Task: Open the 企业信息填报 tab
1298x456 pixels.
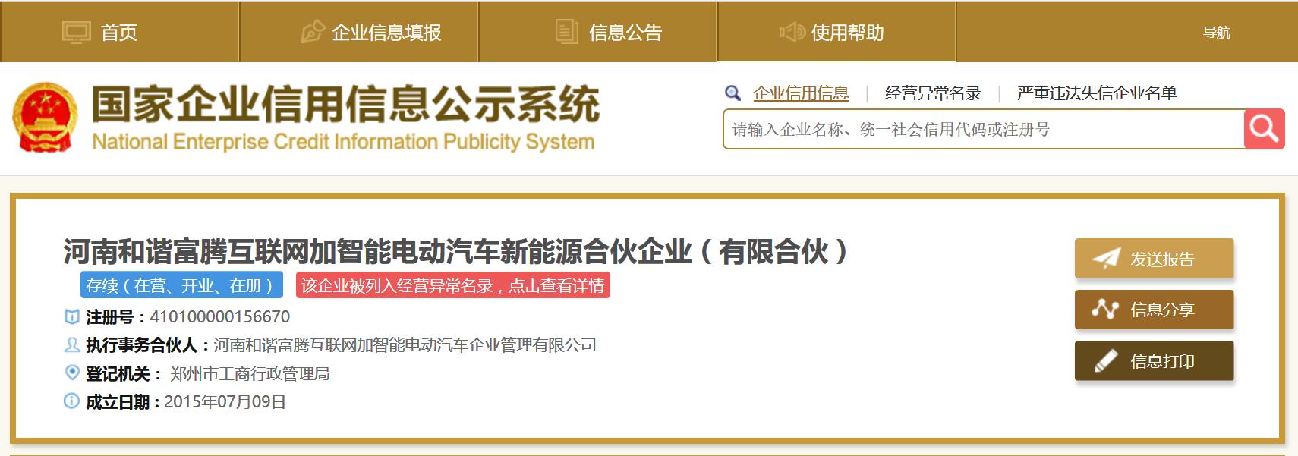Action: point(358,32)
